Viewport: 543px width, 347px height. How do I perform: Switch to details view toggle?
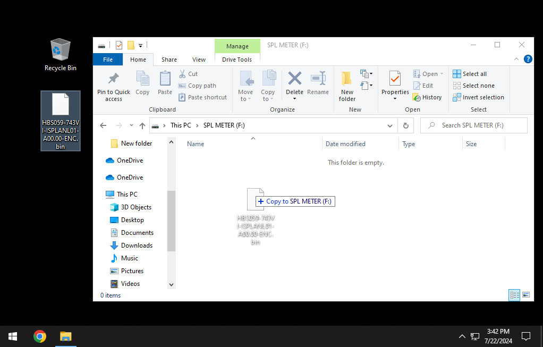coord(514,295)
